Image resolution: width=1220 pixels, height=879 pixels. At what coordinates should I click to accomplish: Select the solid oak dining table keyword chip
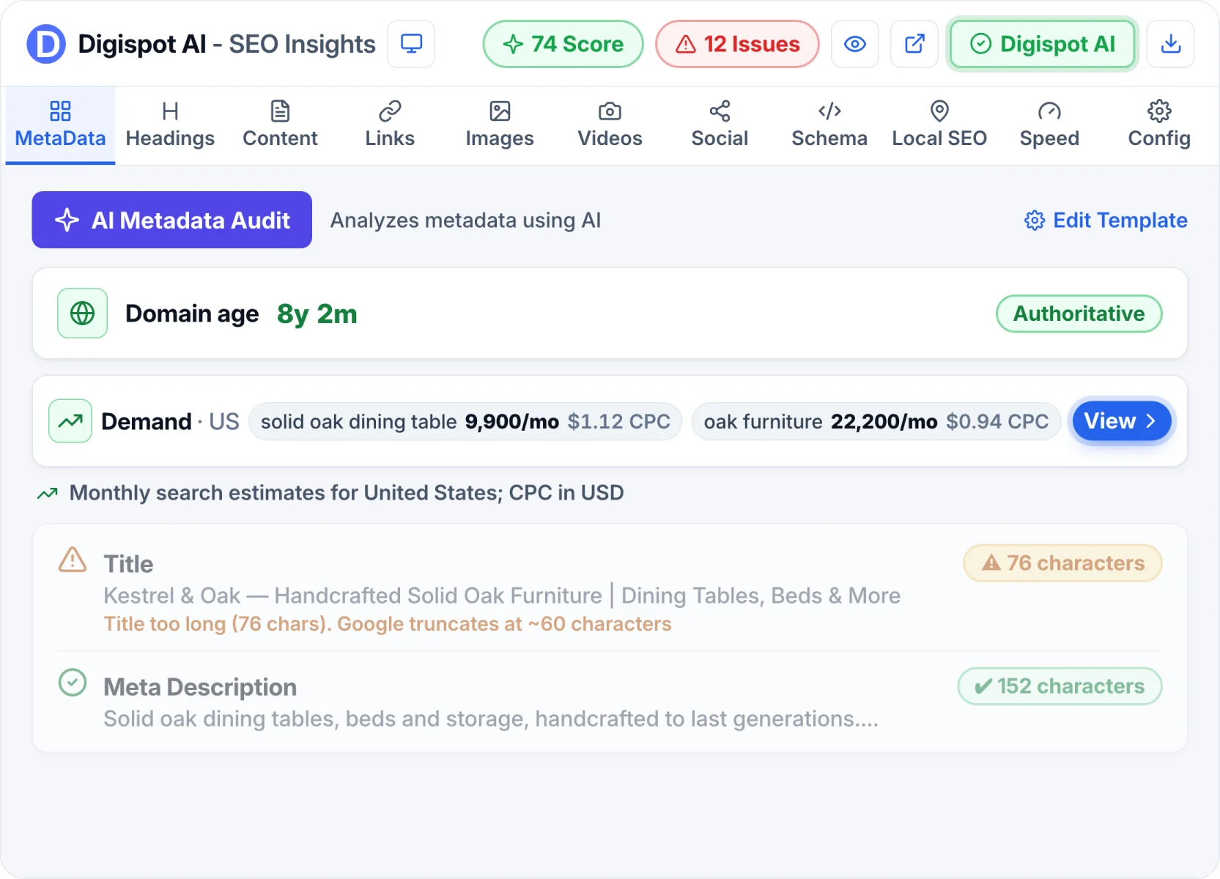(465, 421)
